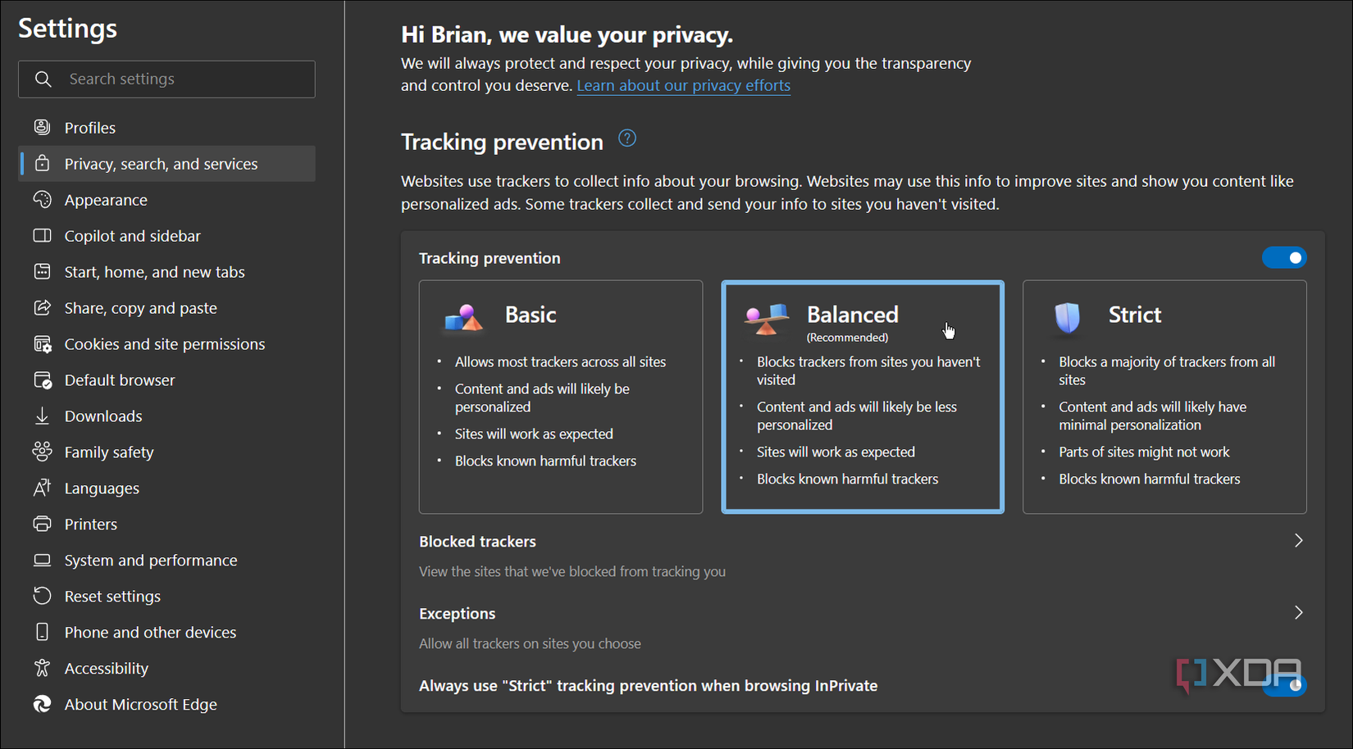This screenshot has height=749, width=1353.
Task: Go to System and performance settings
Action: (150, 561)
